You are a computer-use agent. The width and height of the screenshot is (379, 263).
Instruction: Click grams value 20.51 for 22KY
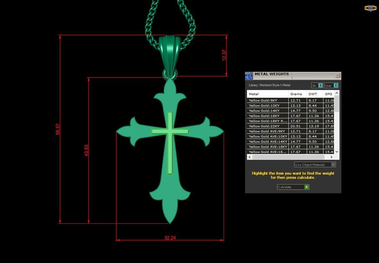295,126
